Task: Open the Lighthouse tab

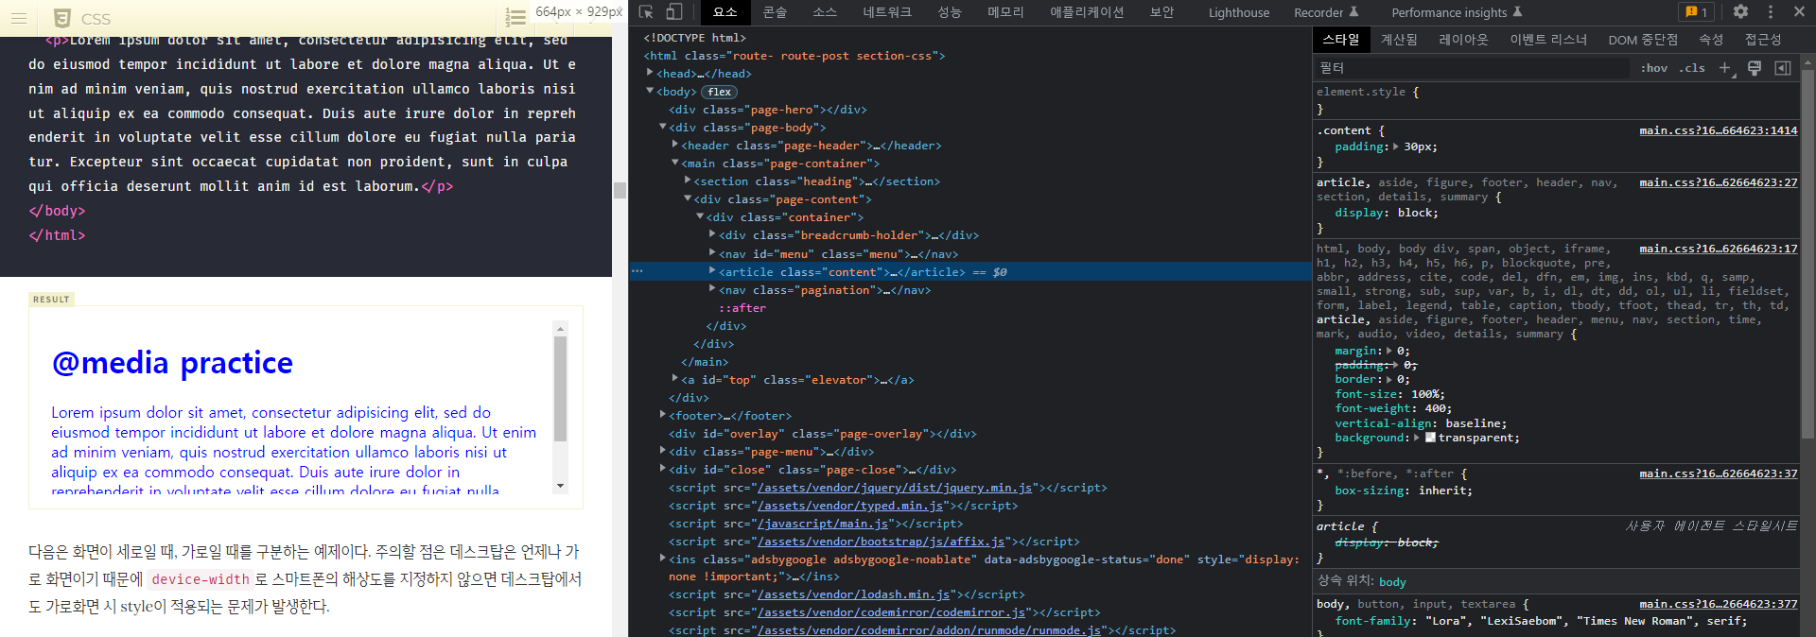Action: (1239, 12)
